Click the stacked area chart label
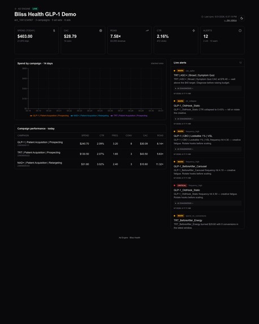Viewport: 259px width, 324px height. (x=157, y=63)
